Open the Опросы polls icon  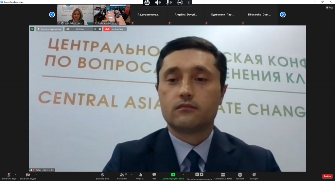tap(140, 175)
